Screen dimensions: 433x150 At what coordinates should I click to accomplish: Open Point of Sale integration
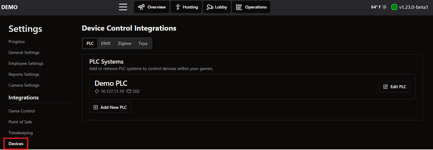coord(20,122)
